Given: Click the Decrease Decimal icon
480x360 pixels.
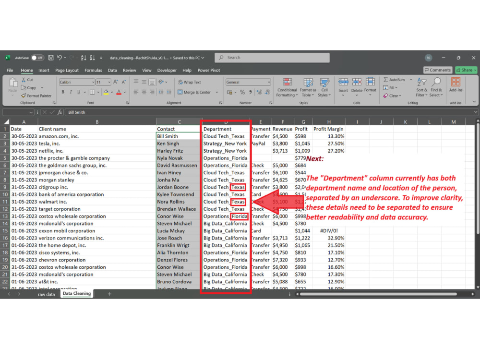Looking at the screenshot, I should tap(267, 92).
